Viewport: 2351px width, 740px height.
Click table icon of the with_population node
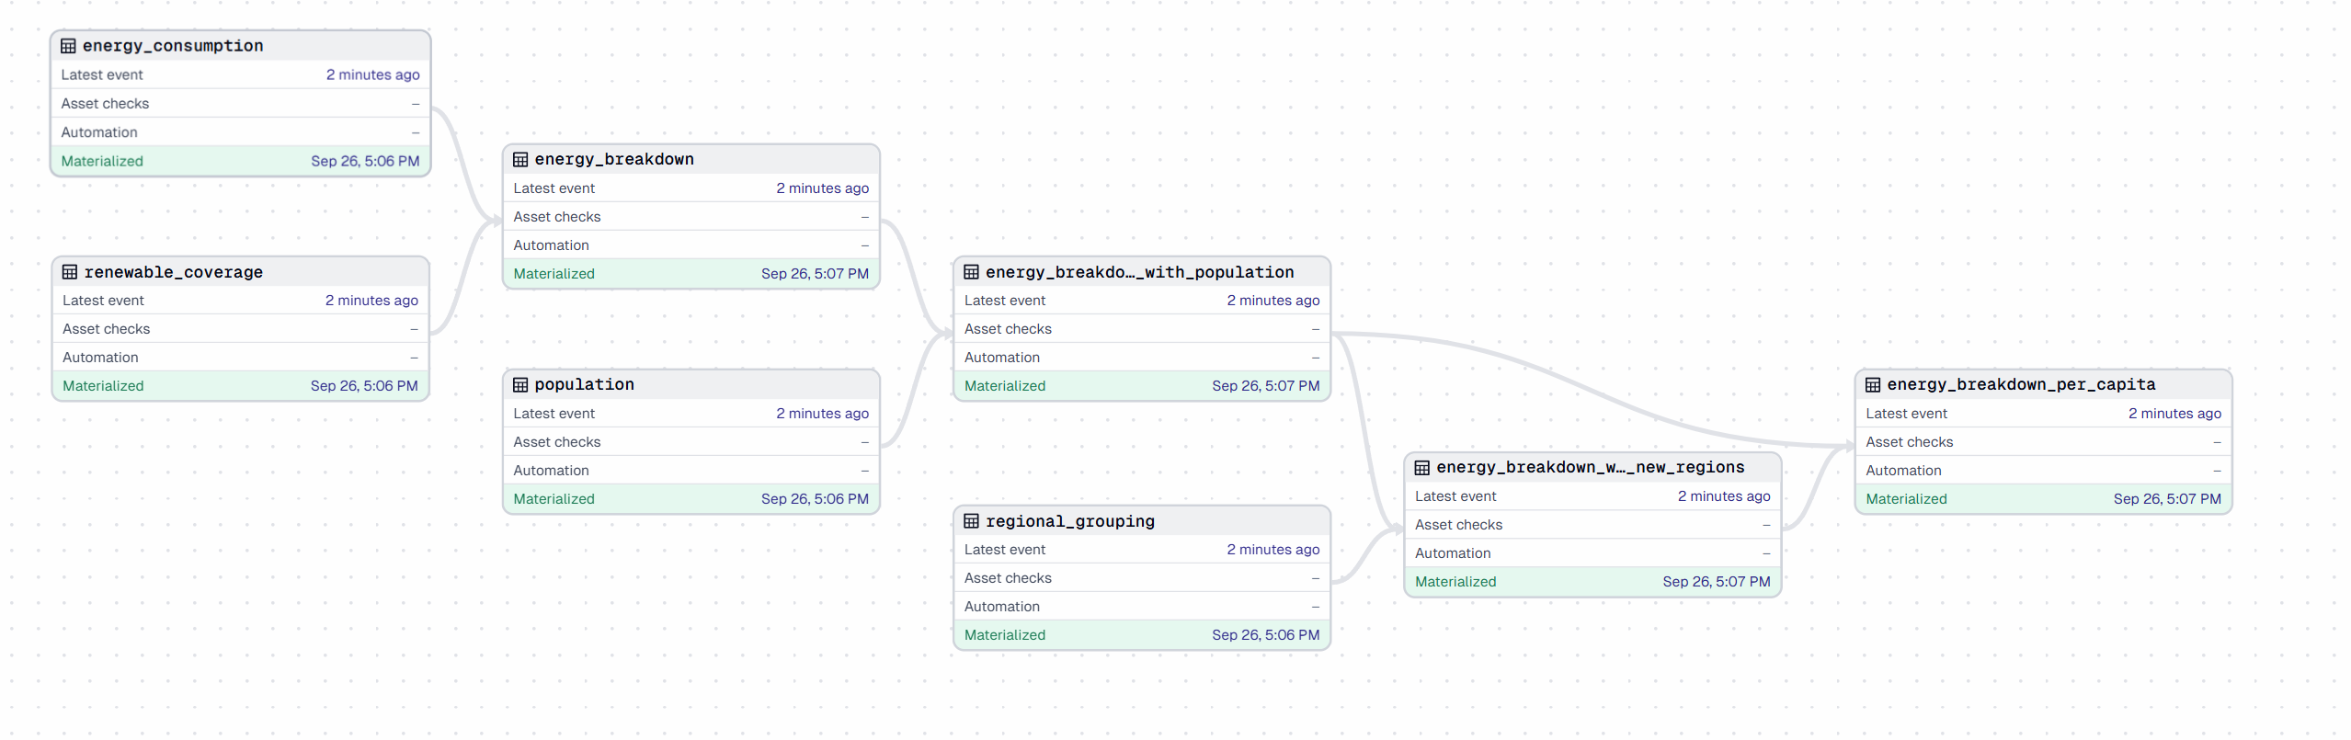971,272
